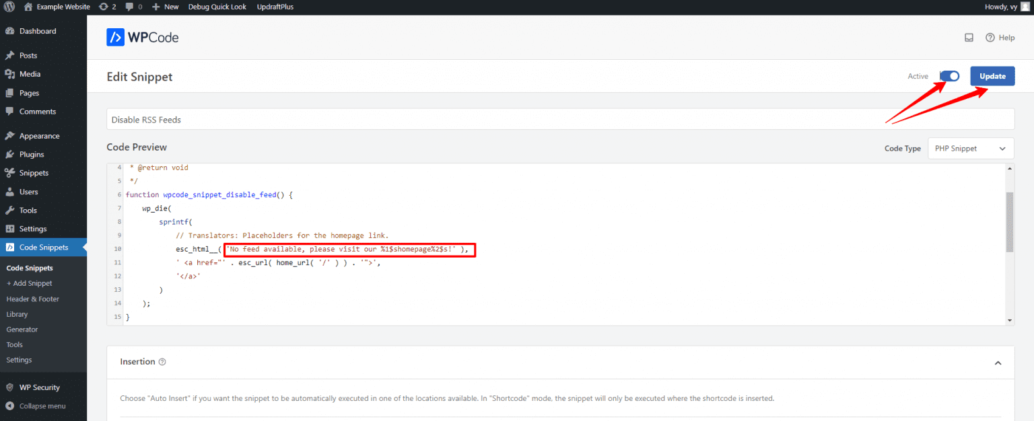Click the comments bubble icon in admin bar
The width and height of the screenshot is (1034, 421).
tap(130, 7)
